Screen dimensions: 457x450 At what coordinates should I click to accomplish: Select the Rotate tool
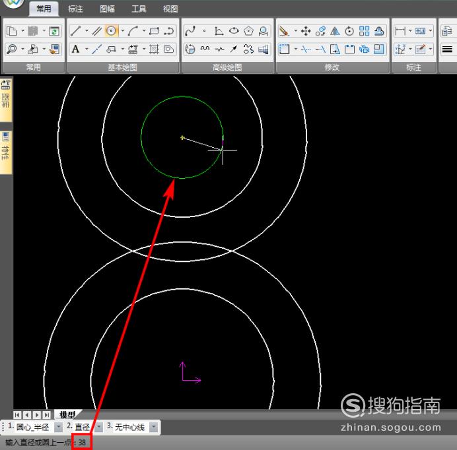(349, 31)
